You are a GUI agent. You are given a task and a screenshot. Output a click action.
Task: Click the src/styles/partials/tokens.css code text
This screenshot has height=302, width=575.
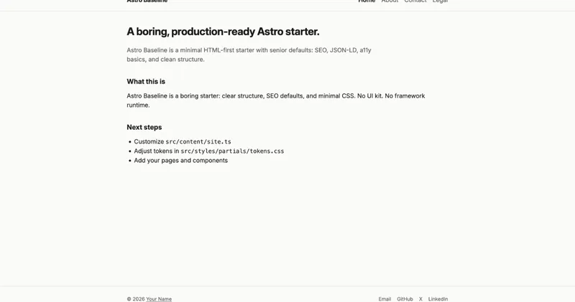(x=232, y=151)
